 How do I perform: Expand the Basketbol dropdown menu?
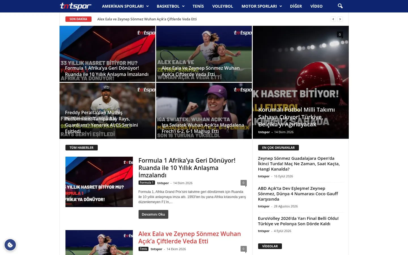pyautogui.click(x=171, y=6)
